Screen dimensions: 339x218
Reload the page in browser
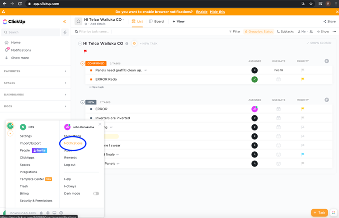click(20, 4)
